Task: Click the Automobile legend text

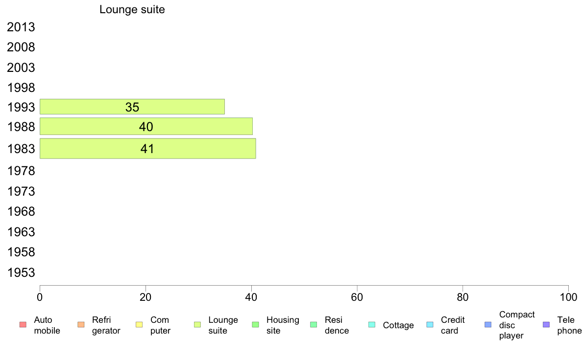Action: coord(47,325)
